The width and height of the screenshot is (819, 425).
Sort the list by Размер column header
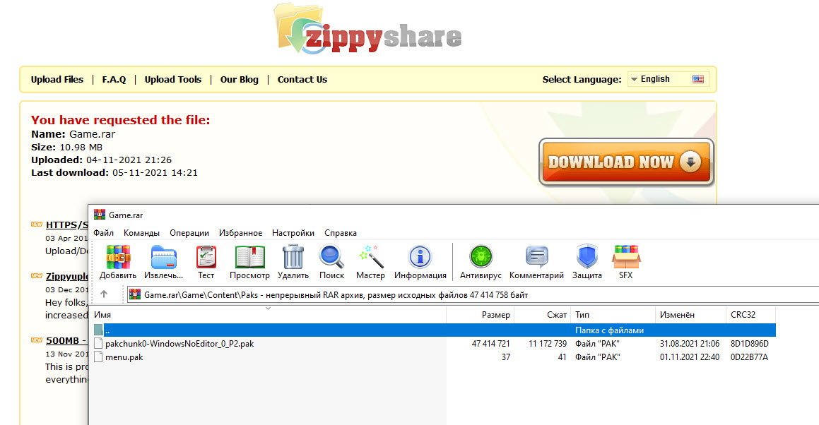[495, 315]
